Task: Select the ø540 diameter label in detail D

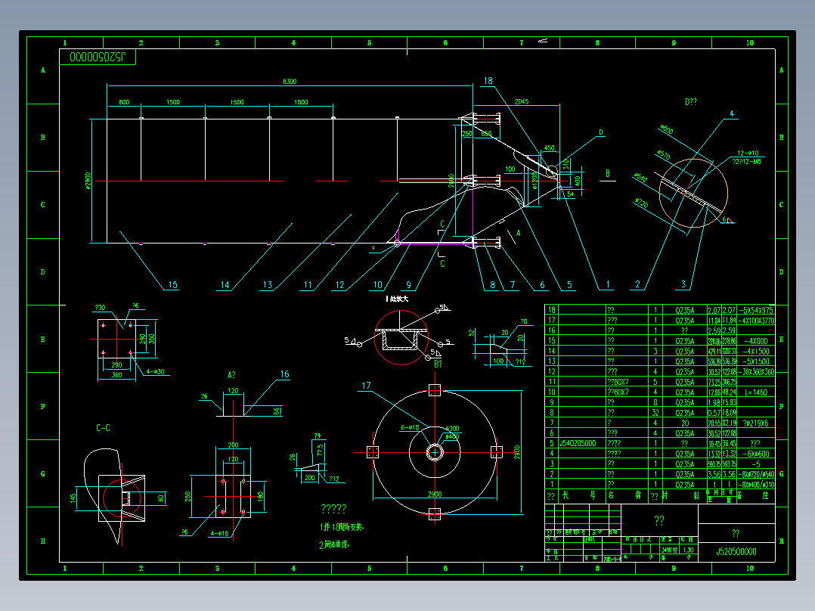Action: tap(640, 178)
